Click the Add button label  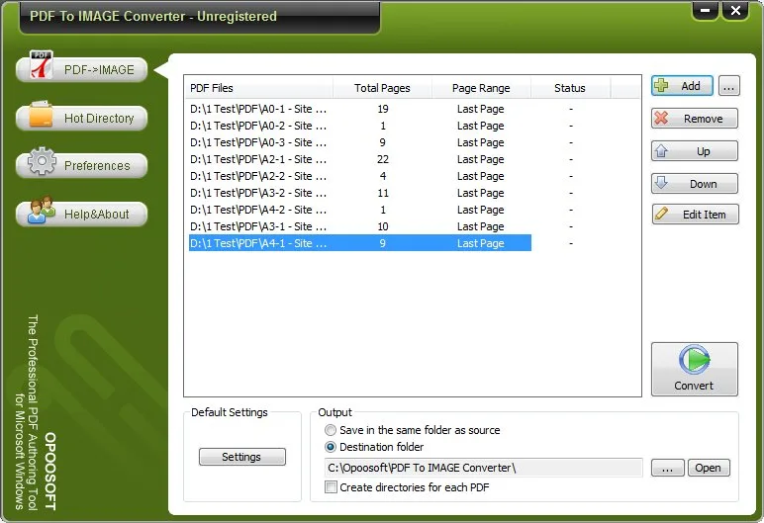[x=691, y=86]
